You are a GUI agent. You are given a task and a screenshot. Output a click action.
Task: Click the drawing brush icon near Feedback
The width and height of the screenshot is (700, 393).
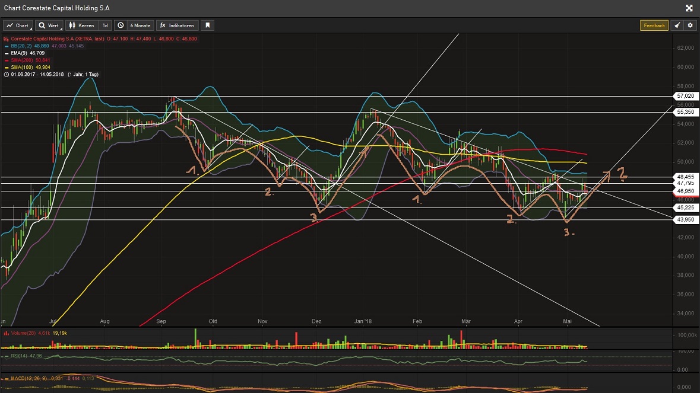677,25
